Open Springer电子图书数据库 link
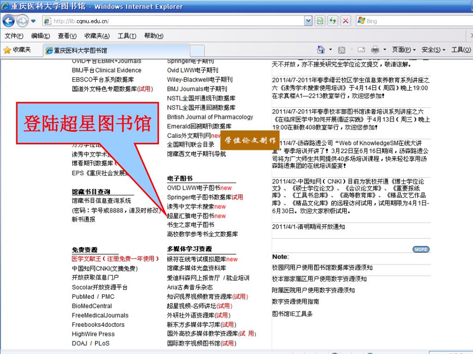The height and width of the screenshot is (354, 473). pyautogui.click(x=199, y=197)
